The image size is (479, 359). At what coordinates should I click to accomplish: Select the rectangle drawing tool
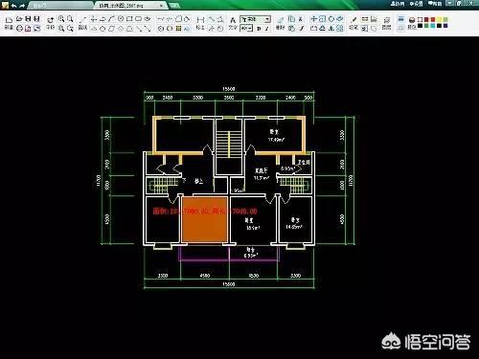[129, 19]
